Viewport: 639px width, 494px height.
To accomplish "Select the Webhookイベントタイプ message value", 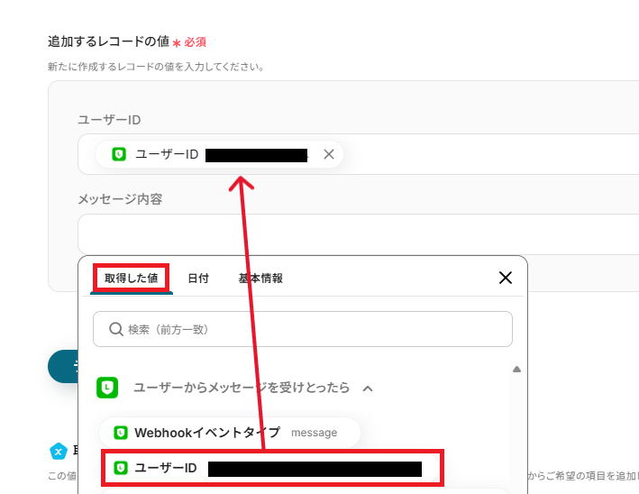I will pos(230,433).
